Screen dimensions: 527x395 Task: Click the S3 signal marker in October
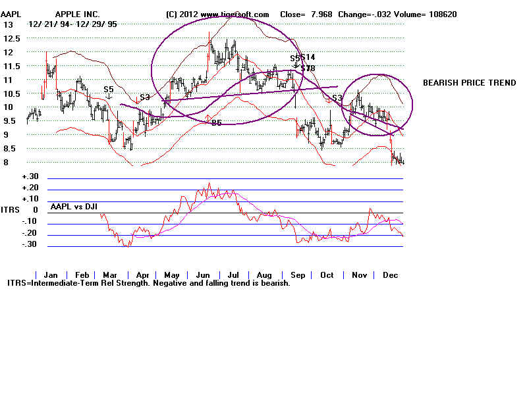336,98
